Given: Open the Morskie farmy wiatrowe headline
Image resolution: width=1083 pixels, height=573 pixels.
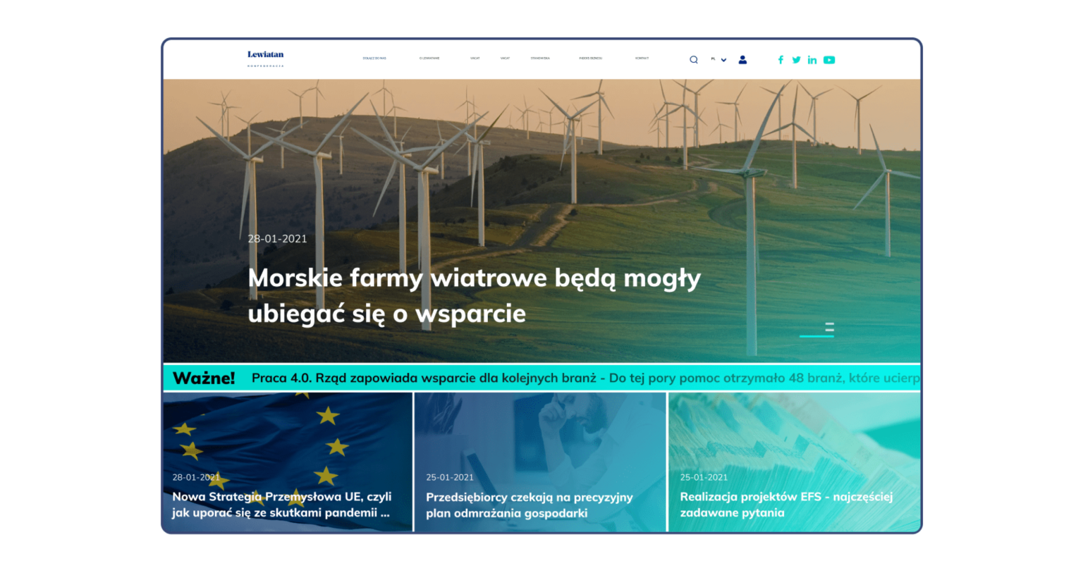Looking at the screenshot, I should tap(474, 295).
